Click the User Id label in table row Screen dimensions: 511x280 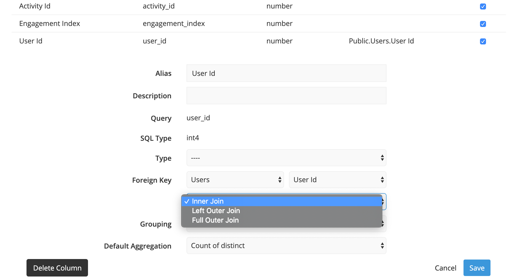pos(31,41)
